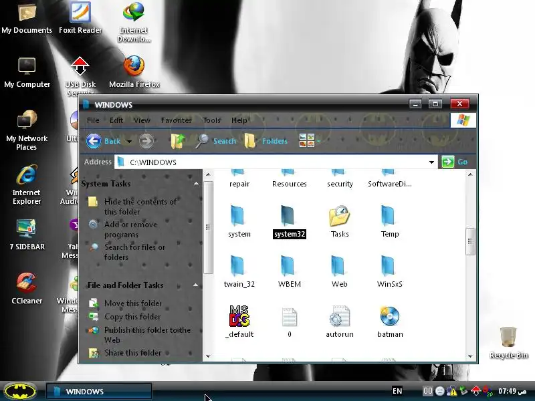Open Internet Explorer desktop icon
This screenshot has height=401, width=535.
27,185
